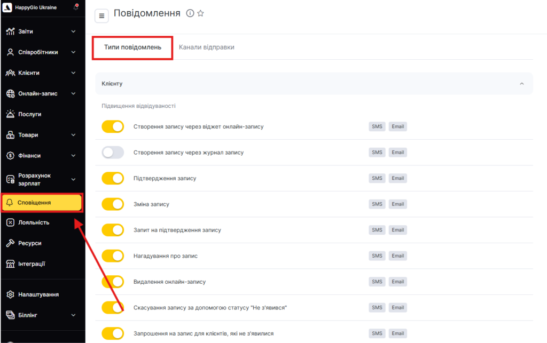Click the notification bell icon beside HappyGio Ukraine

[75, 7]
